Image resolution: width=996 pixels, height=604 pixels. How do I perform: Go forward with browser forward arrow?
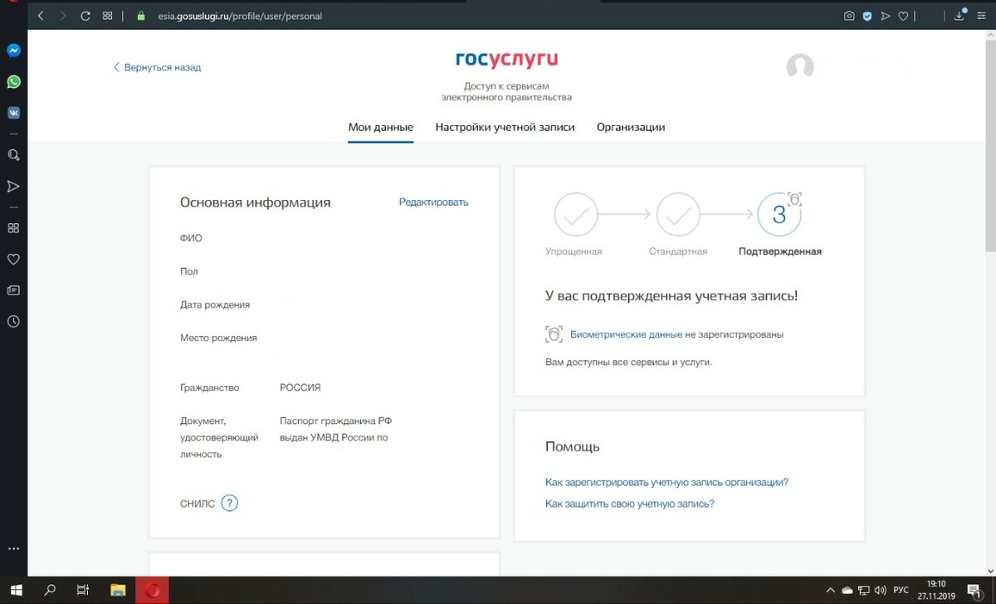pyautogui.click(x=62, y=16)
